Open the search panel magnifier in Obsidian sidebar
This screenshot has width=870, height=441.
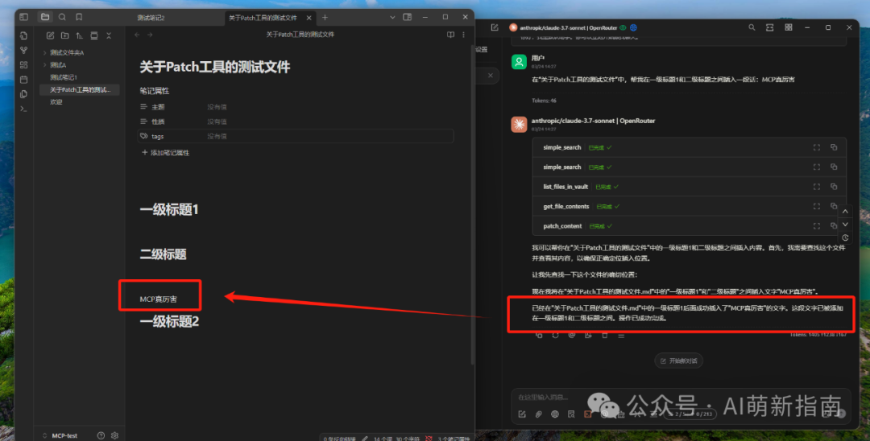(x=62, y=17)
